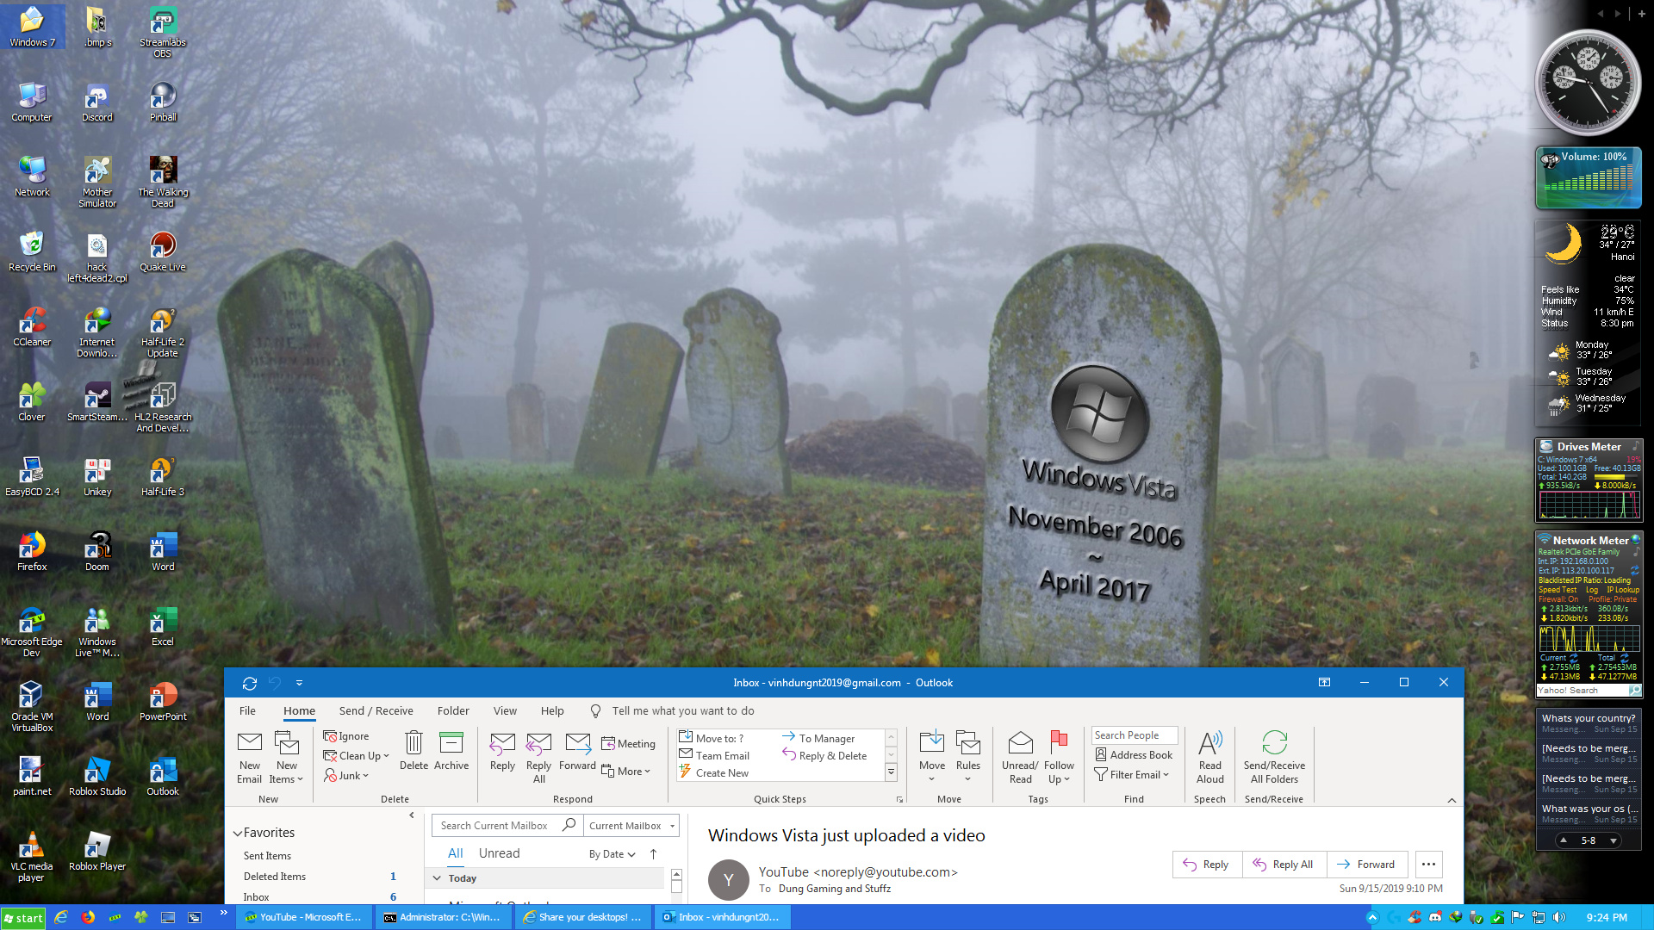Open the Junk dropdown menu

(x=346, y=776)
